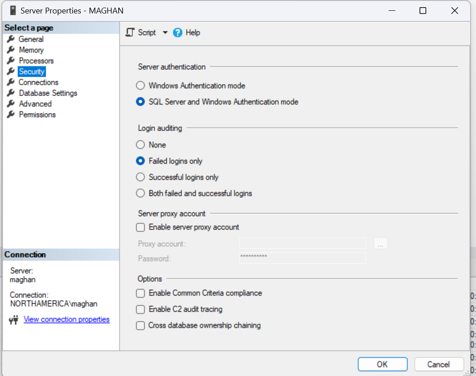
Task: Click the wrench icon beside Database Settings
Action: pos(11,93)
